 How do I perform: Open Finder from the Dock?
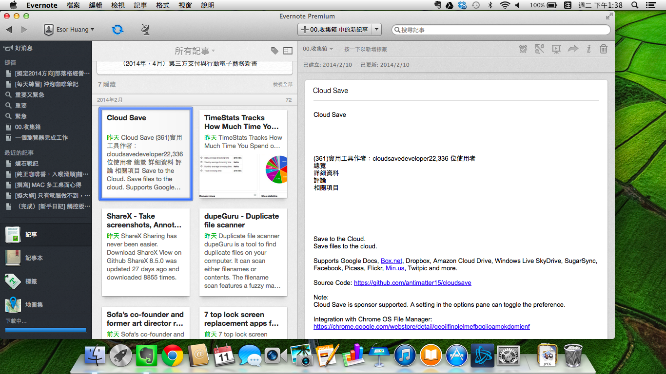coord(95,356)
